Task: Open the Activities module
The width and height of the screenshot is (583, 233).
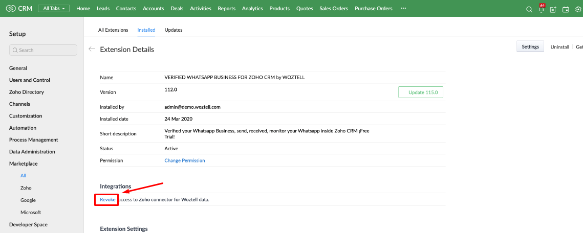Action: [x=201, y=9]
